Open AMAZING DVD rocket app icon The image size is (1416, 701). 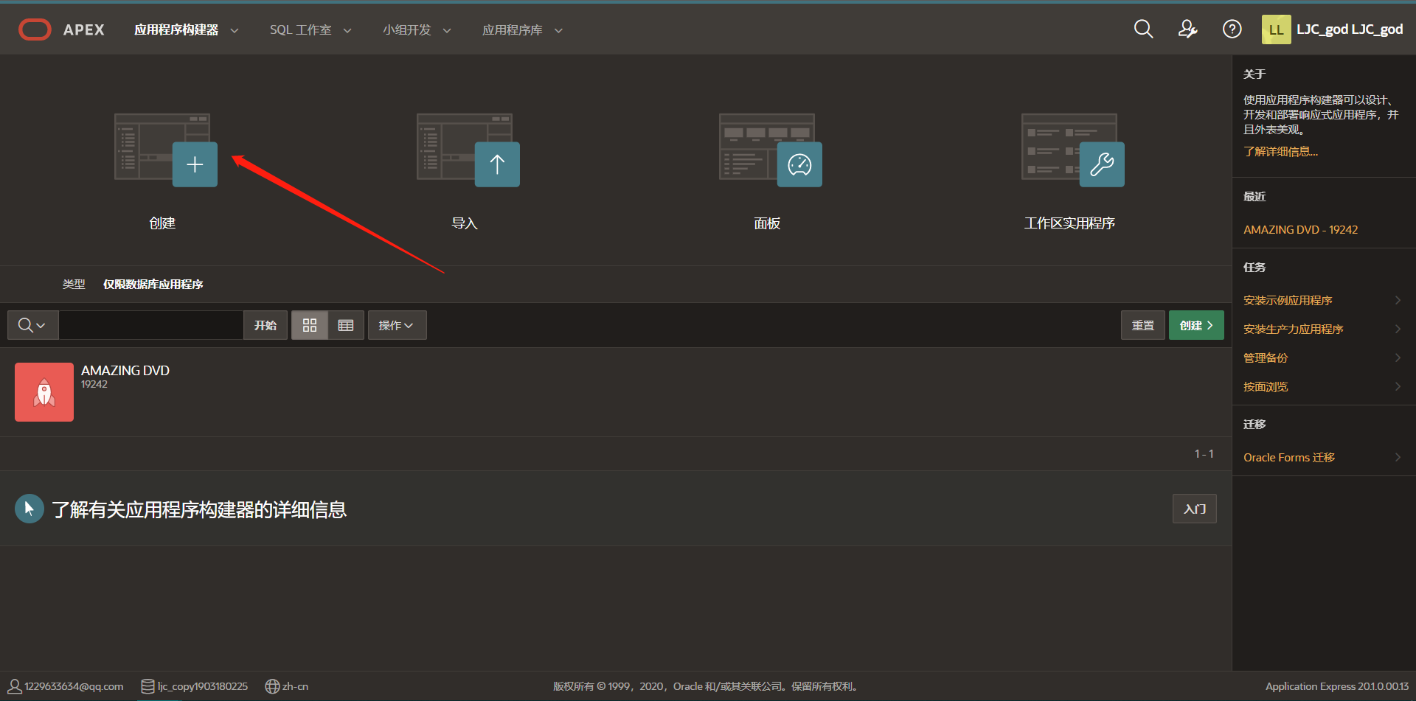44,392
